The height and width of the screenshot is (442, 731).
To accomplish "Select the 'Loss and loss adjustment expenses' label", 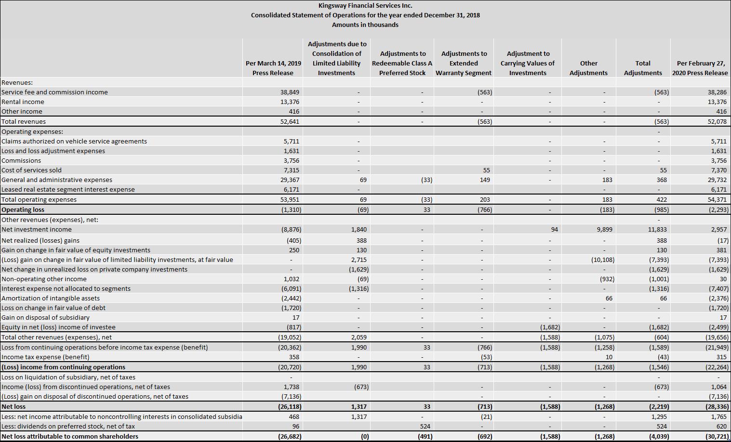I will (53, 151).
